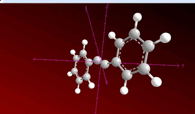Viewport: 195px width, 114px height.
Task: Pick the bottom carbon atom of the small ring
Action: click(x=79, y=81)
